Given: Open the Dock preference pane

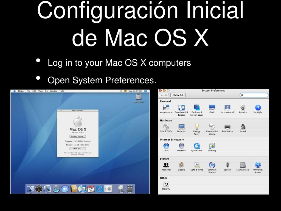Looking at the screenshot, I should (x=212, y=109).
